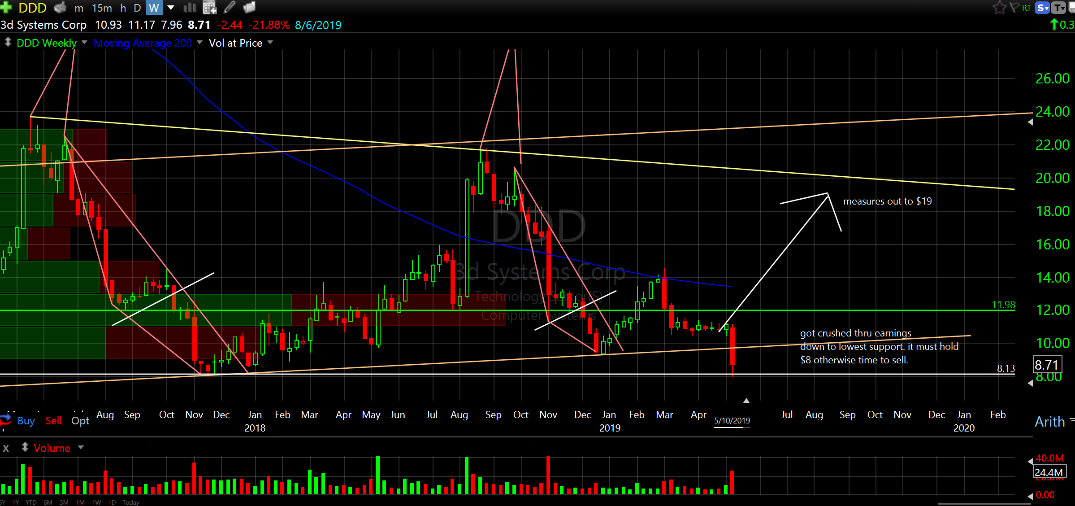Open the bar chart type icon

190,8
